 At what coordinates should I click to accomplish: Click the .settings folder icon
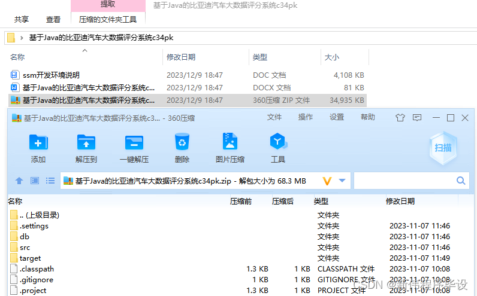(x=14, y=225)
